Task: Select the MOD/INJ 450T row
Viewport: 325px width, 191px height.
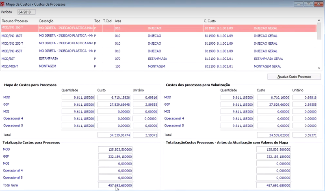Action: point(158,51)
